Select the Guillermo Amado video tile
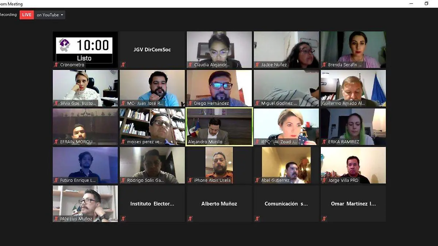Viewport: 438px width, 246px height. [353, 88]
